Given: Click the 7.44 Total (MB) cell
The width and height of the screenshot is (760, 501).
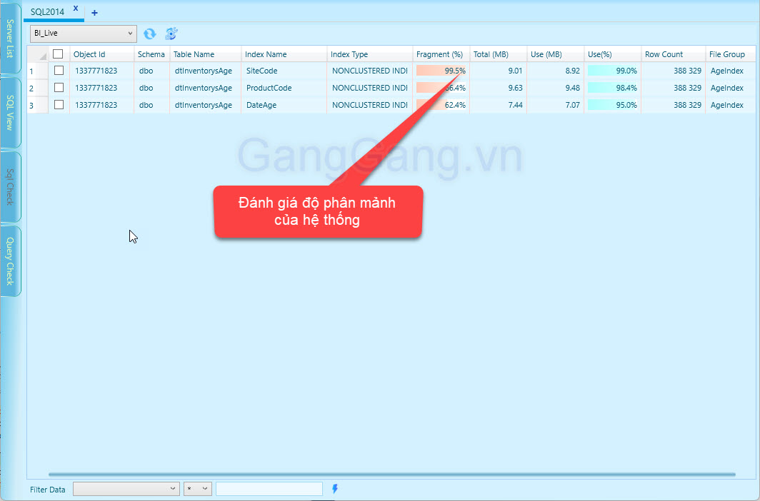Looking at the screenshot, I should point(499,105).
